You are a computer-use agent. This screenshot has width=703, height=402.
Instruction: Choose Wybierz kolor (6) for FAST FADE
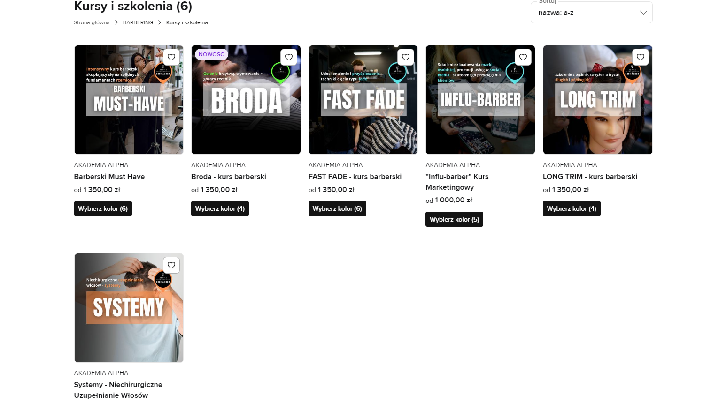pyautogui.click(x=337, y=208)
